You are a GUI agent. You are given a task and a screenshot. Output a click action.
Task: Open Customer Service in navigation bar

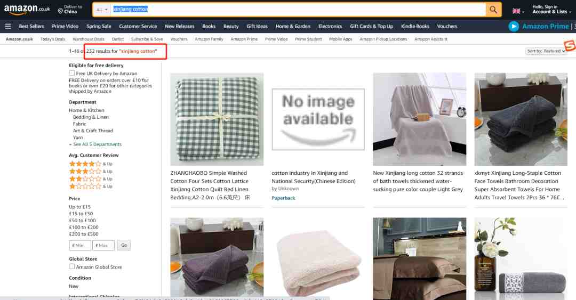138,27
